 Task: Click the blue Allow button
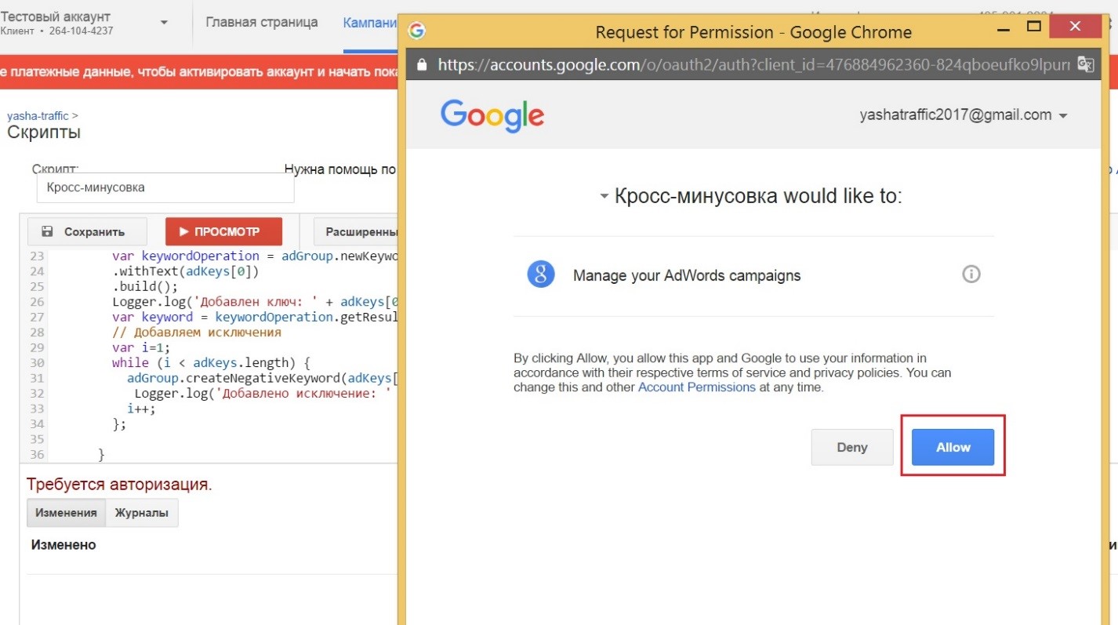coord(953,447)
